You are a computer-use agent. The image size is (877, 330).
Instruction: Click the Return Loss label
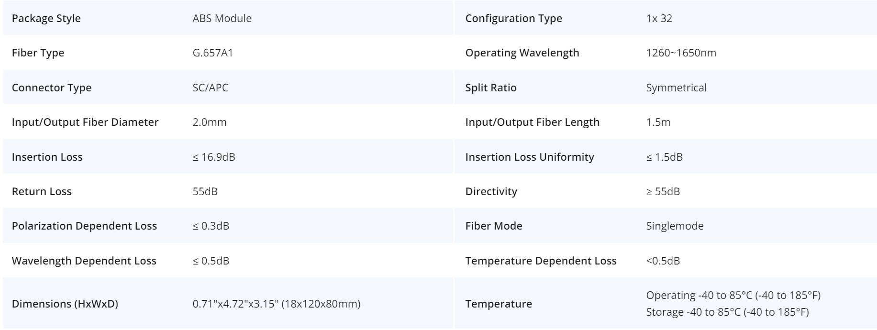tap(42, 191)
